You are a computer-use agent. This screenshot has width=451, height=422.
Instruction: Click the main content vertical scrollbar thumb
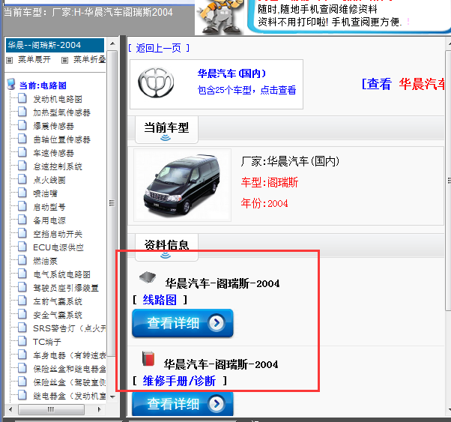click(x=449, y=180)
